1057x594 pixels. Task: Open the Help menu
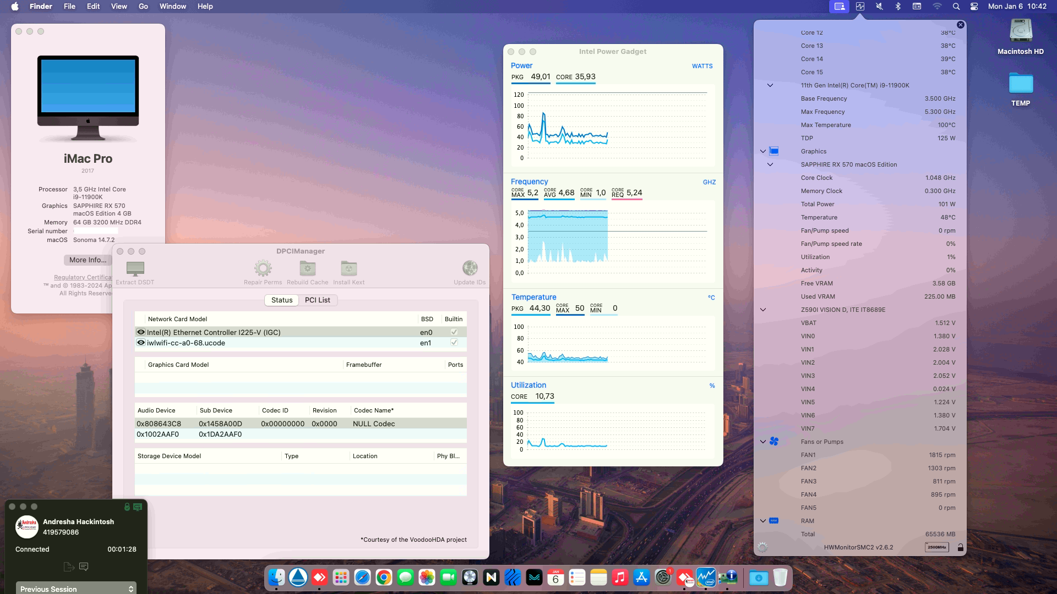(x=205, y=7)
